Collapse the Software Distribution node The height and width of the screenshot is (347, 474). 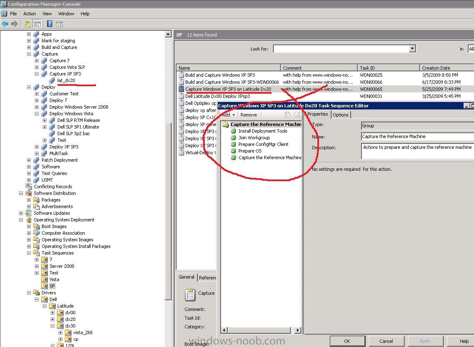pos(21,194)
